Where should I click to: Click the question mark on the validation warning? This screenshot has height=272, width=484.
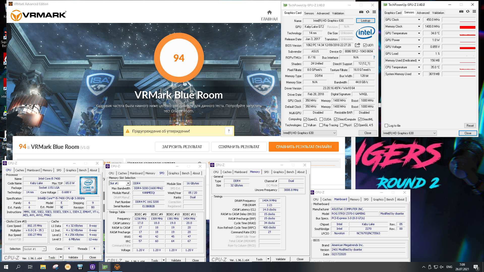[229, 131]
